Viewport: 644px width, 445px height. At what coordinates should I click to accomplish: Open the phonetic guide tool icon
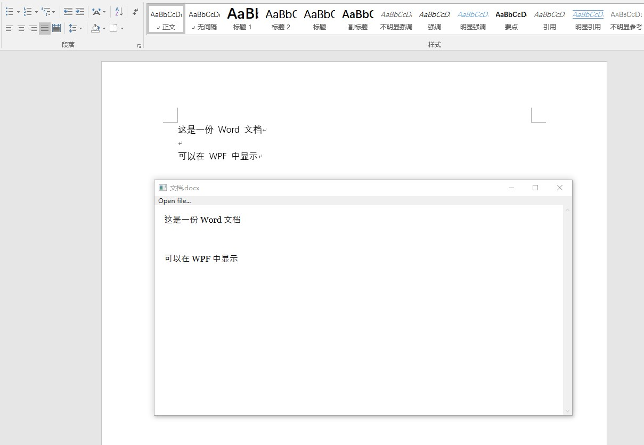tap(97, 11)
